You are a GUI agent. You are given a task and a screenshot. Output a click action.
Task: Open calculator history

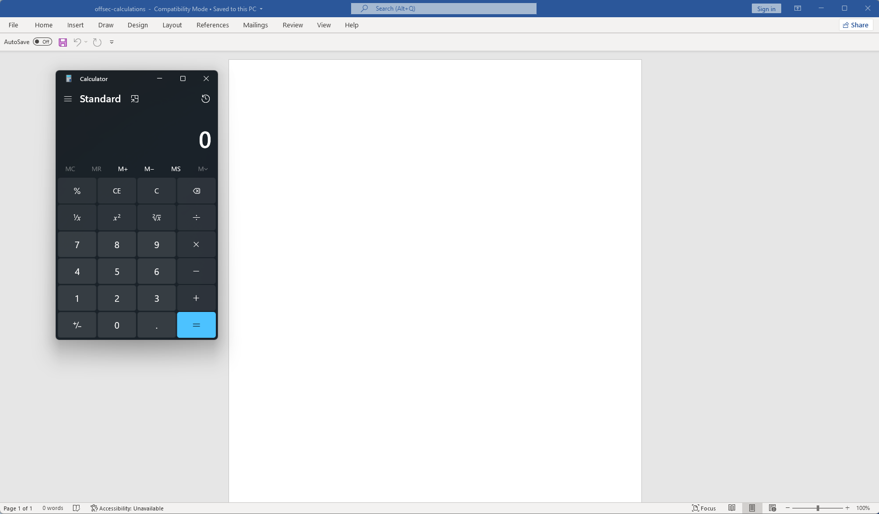pos(205,99)
